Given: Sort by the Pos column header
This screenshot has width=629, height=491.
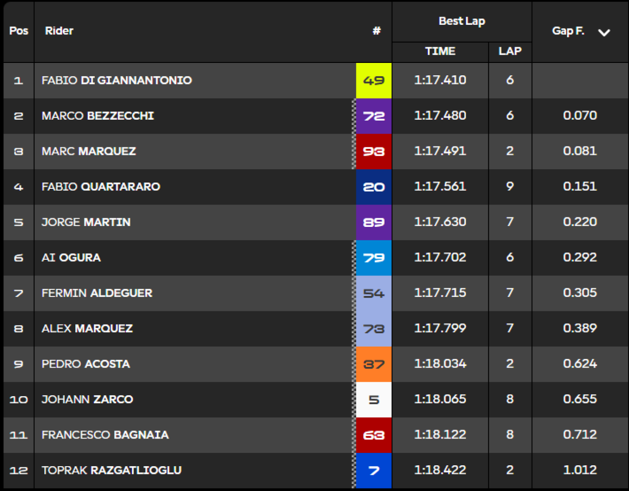Looking at the screenshot, I should pyautogui.click(x=19, y=31).
